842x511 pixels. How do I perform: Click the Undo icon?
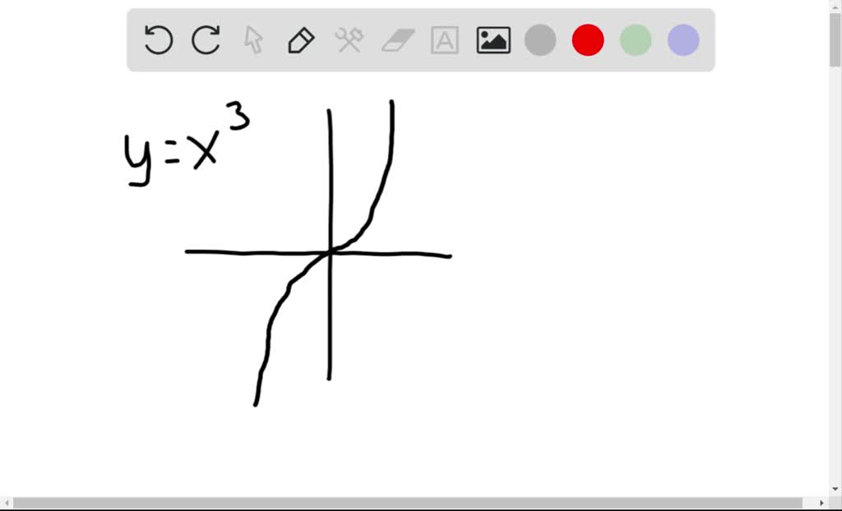(157, 39)
